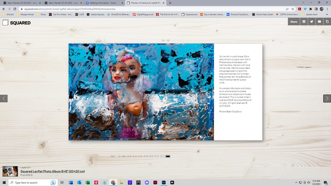Go back in browser history

coord(4,9)
